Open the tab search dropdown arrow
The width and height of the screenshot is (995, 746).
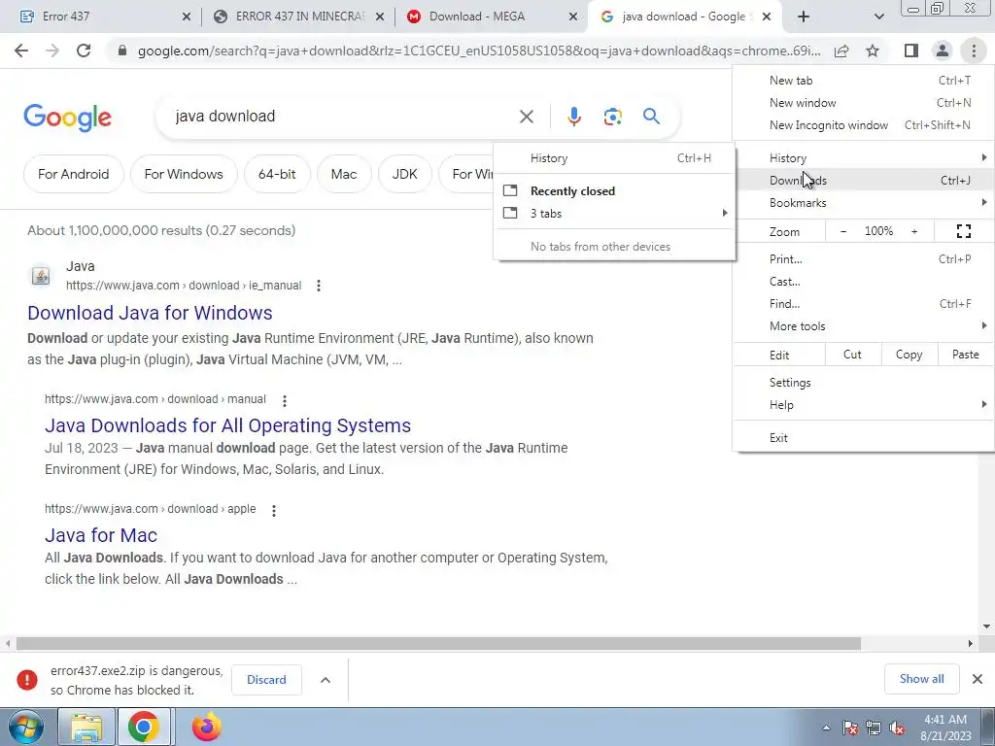coord(878,17)
